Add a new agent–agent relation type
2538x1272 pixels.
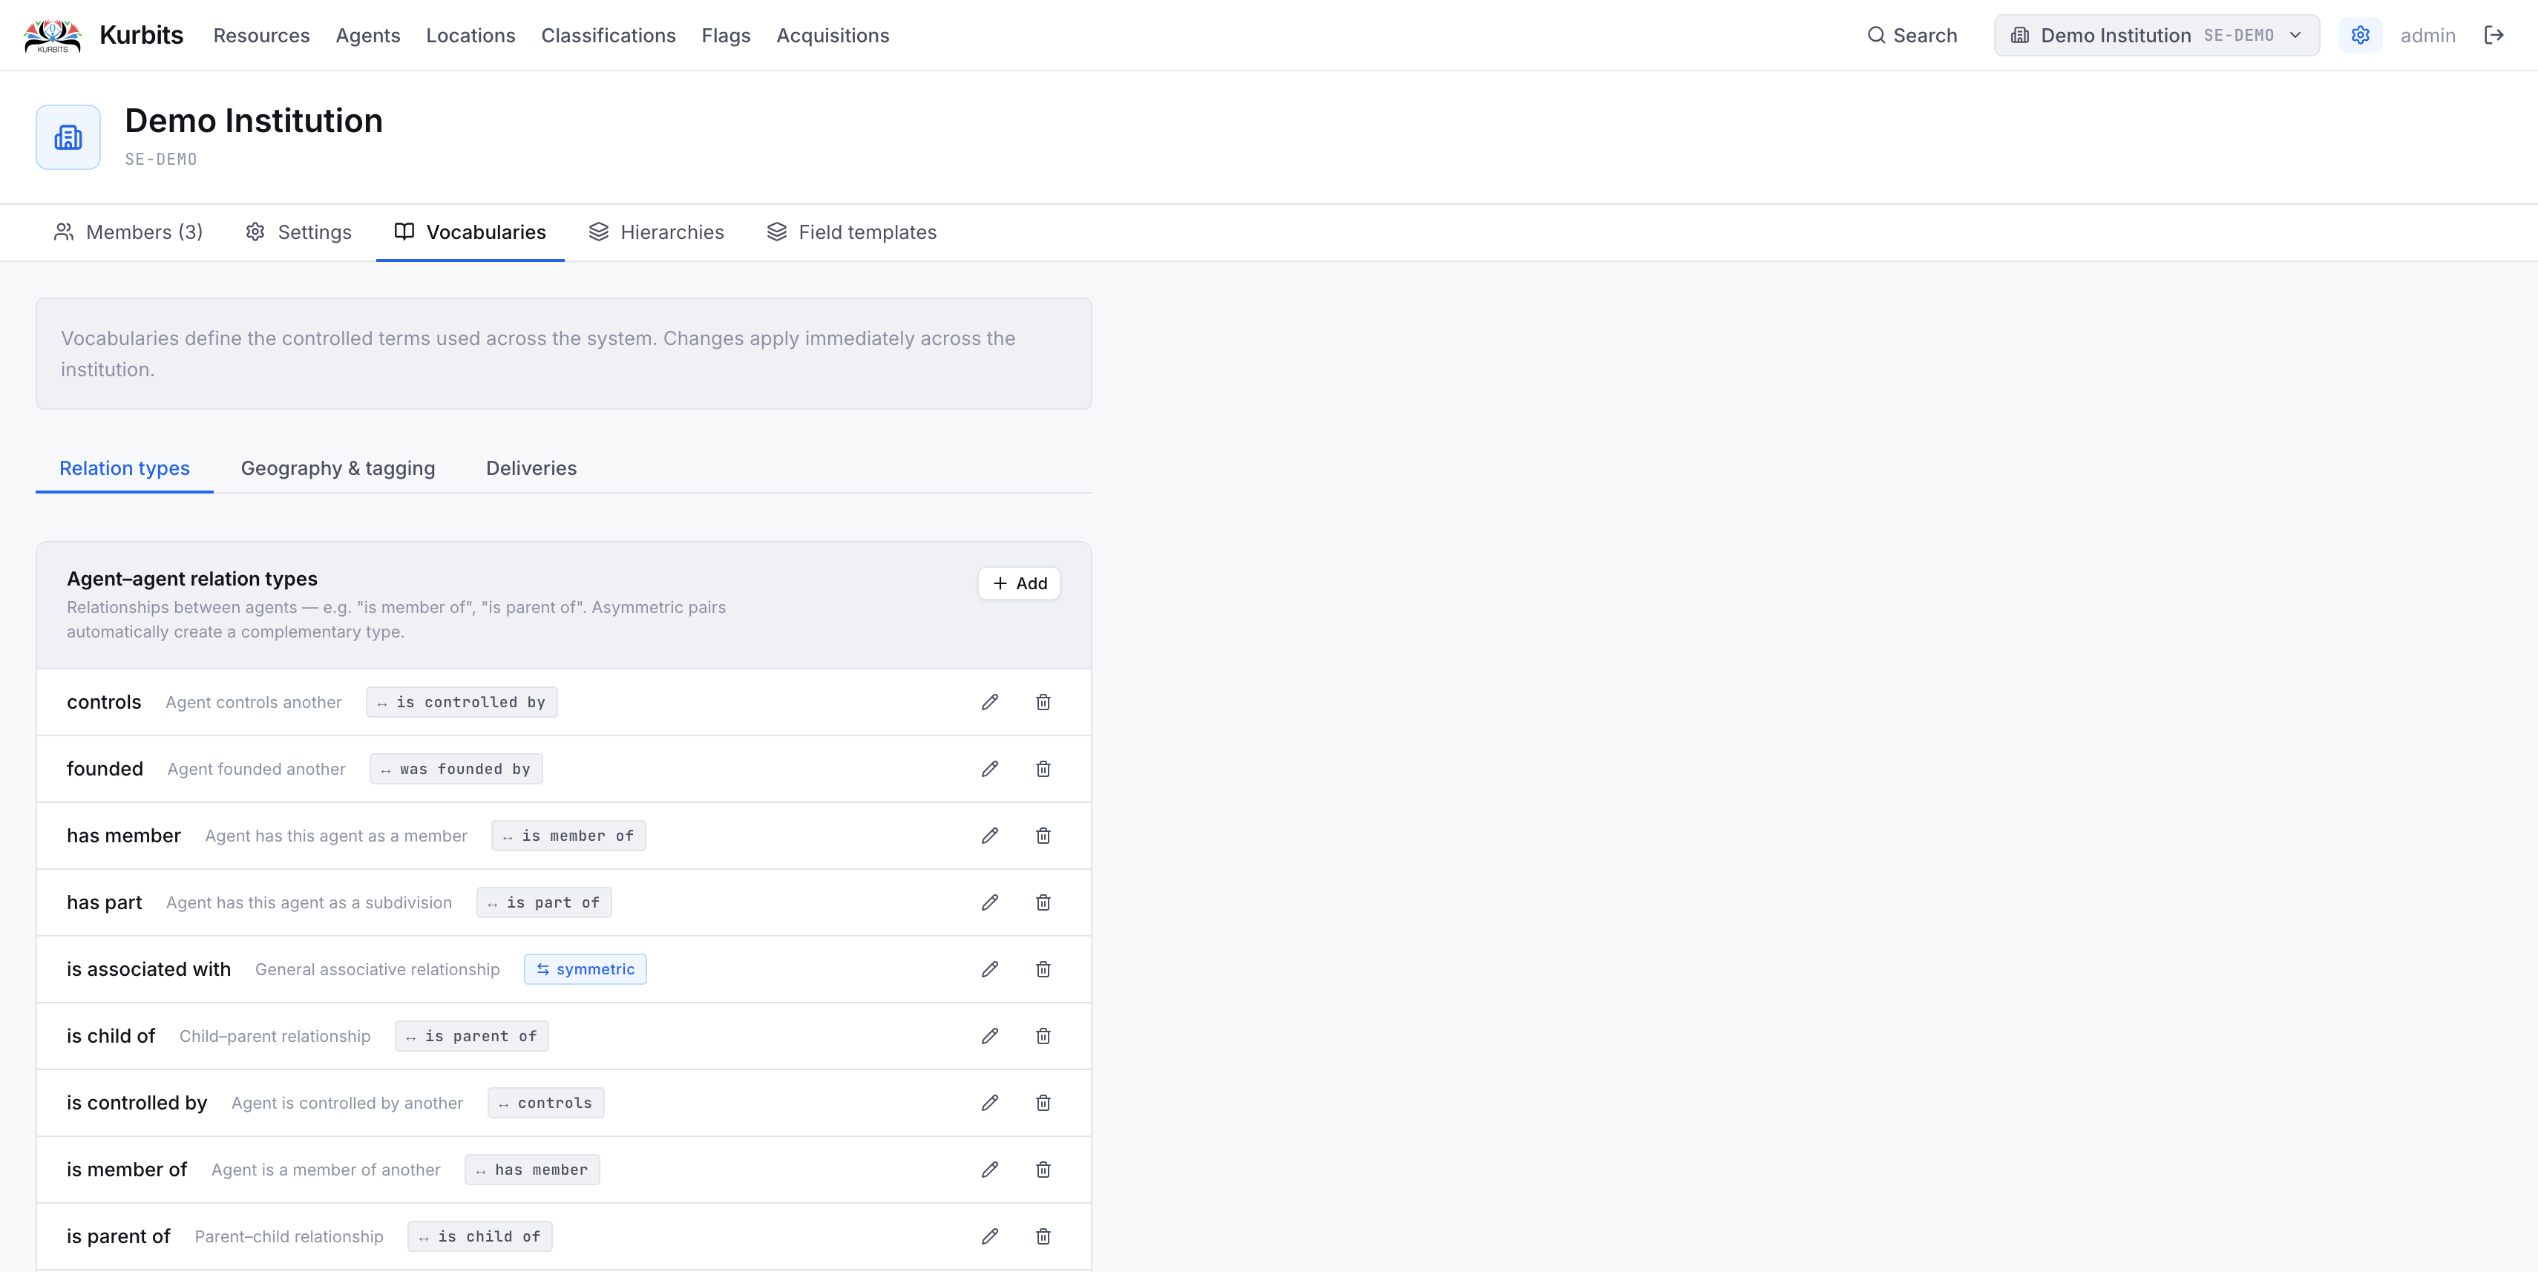[1019, 583]
